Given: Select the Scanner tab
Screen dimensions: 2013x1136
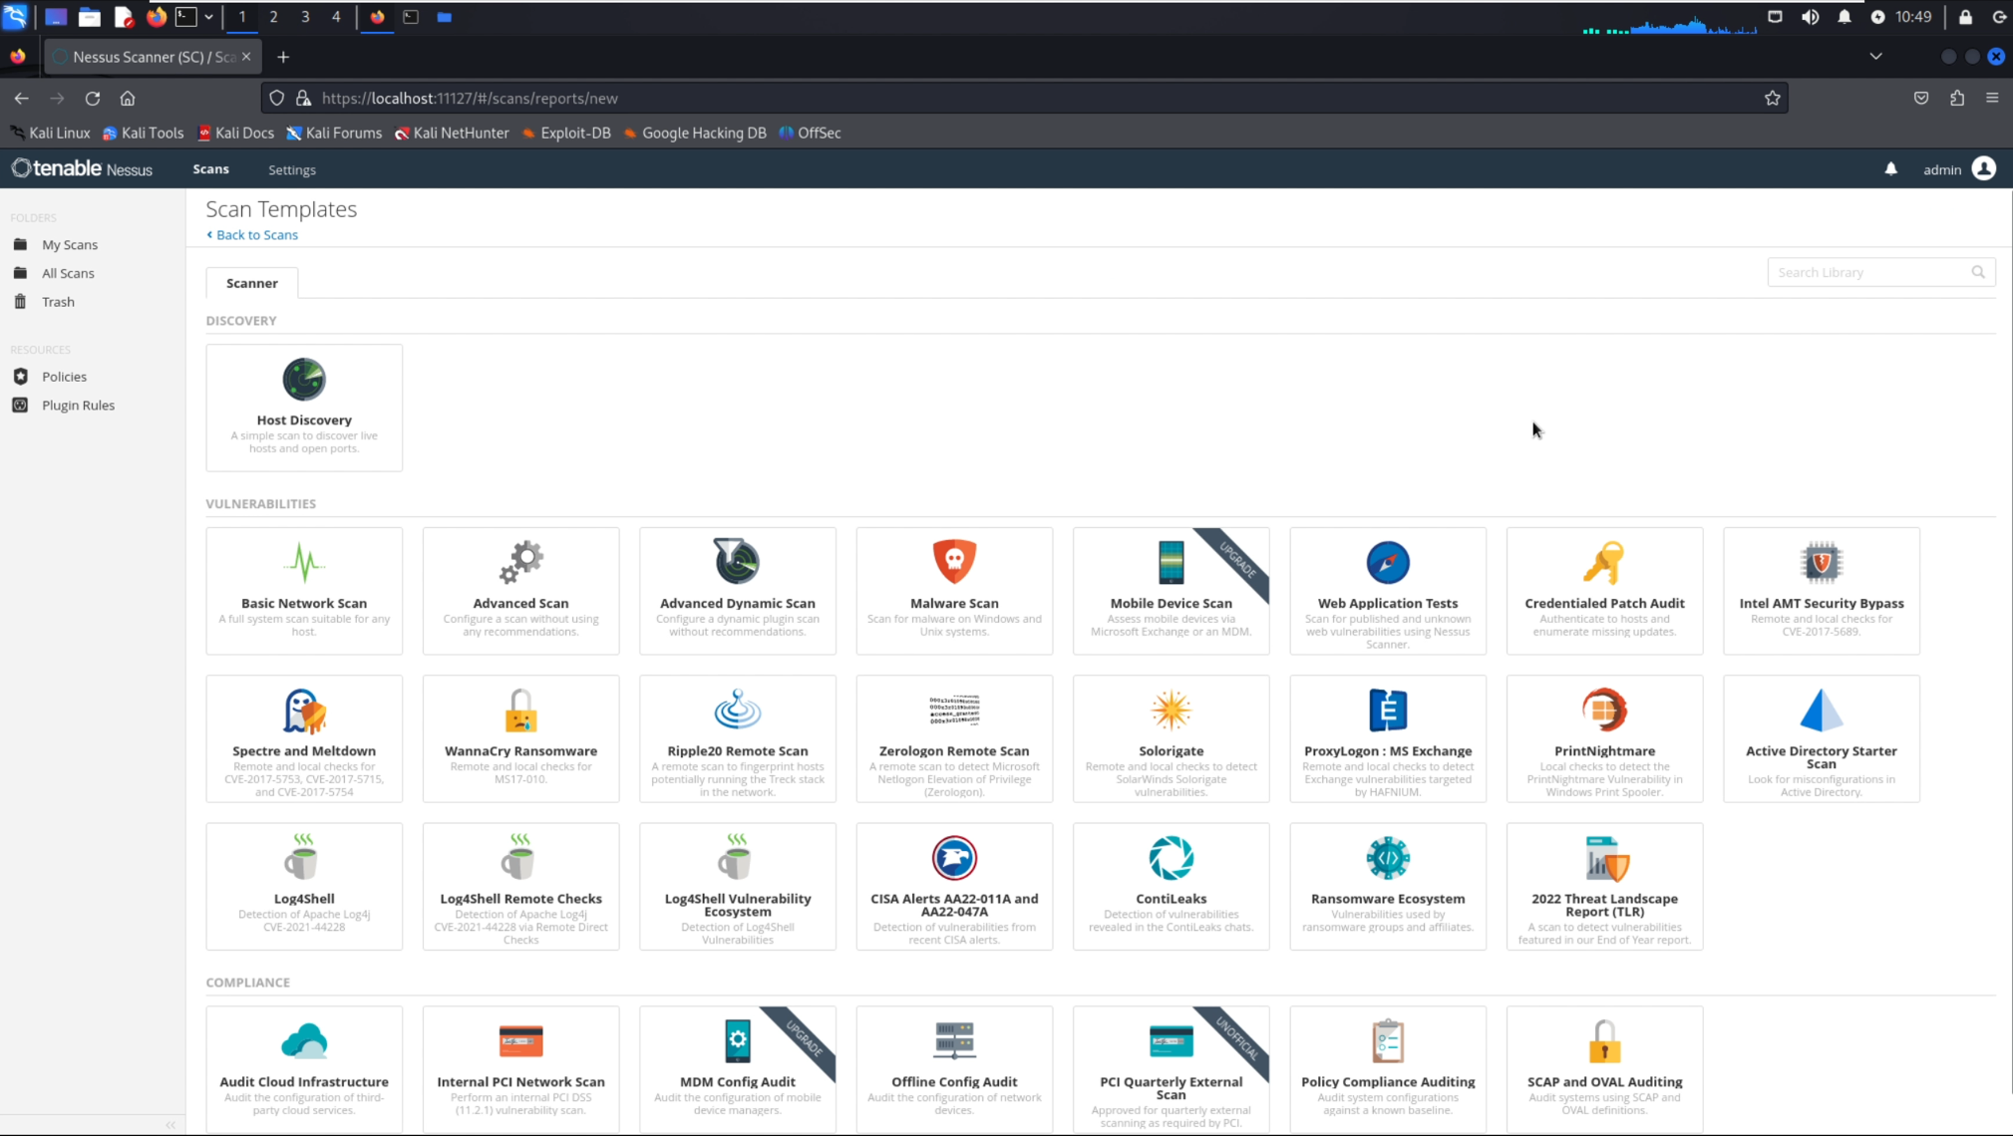Looking at the screenshot, I should click(x=251, y=283).
